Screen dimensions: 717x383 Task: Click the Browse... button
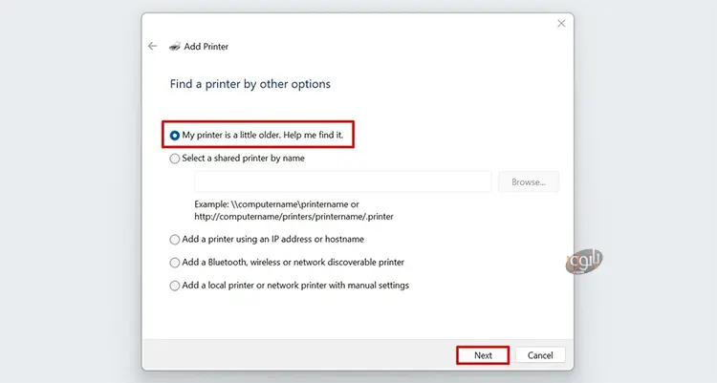[528, 181]
